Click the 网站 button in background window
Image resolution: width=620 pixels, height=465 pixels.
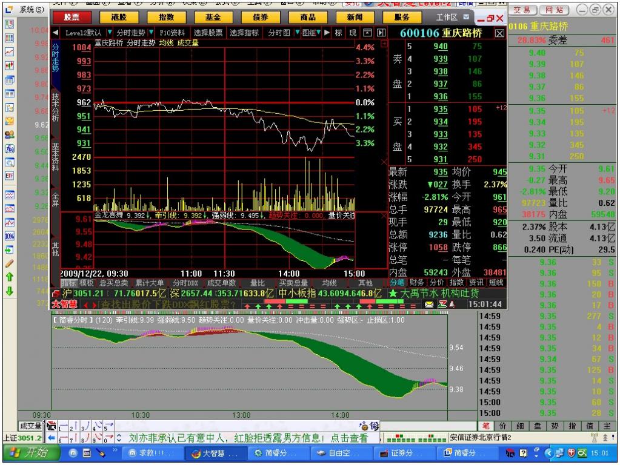click(555, 10)
